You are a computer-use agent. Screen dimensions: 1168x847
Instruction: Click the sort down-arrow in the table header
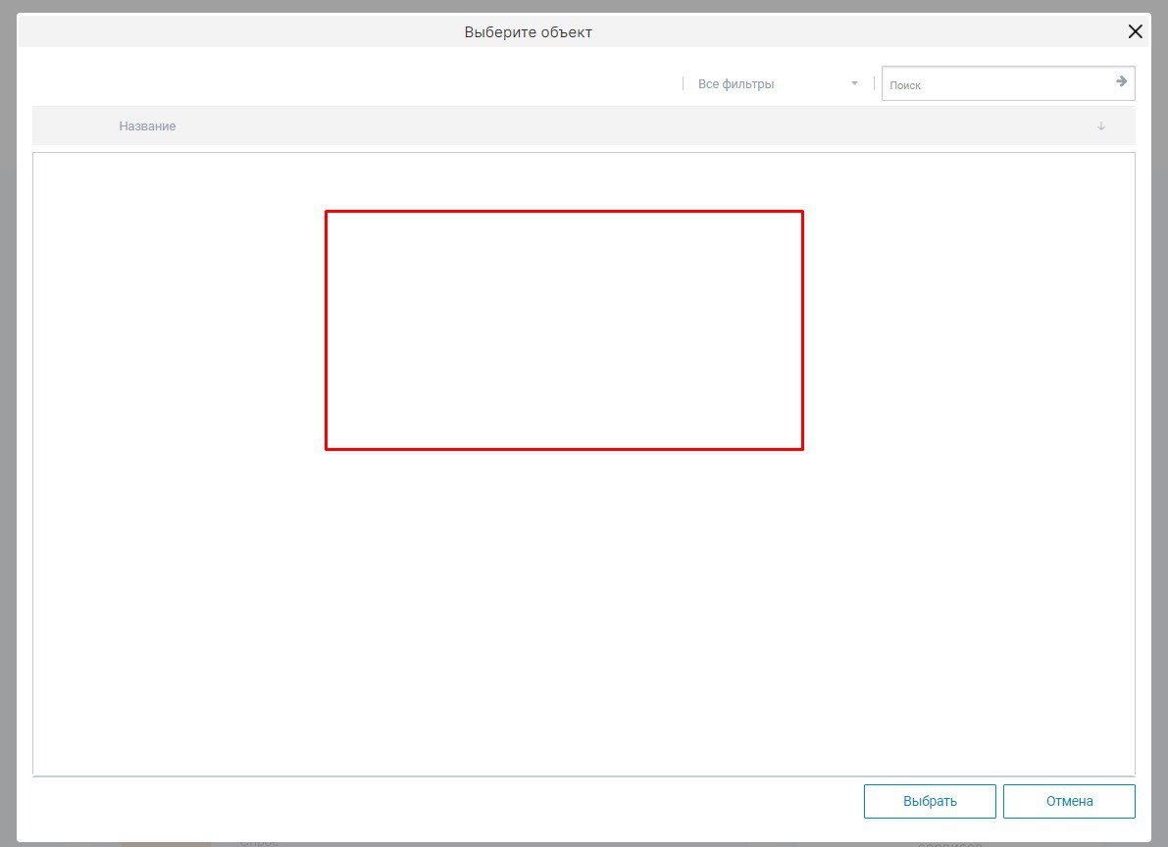point(1101,126)
